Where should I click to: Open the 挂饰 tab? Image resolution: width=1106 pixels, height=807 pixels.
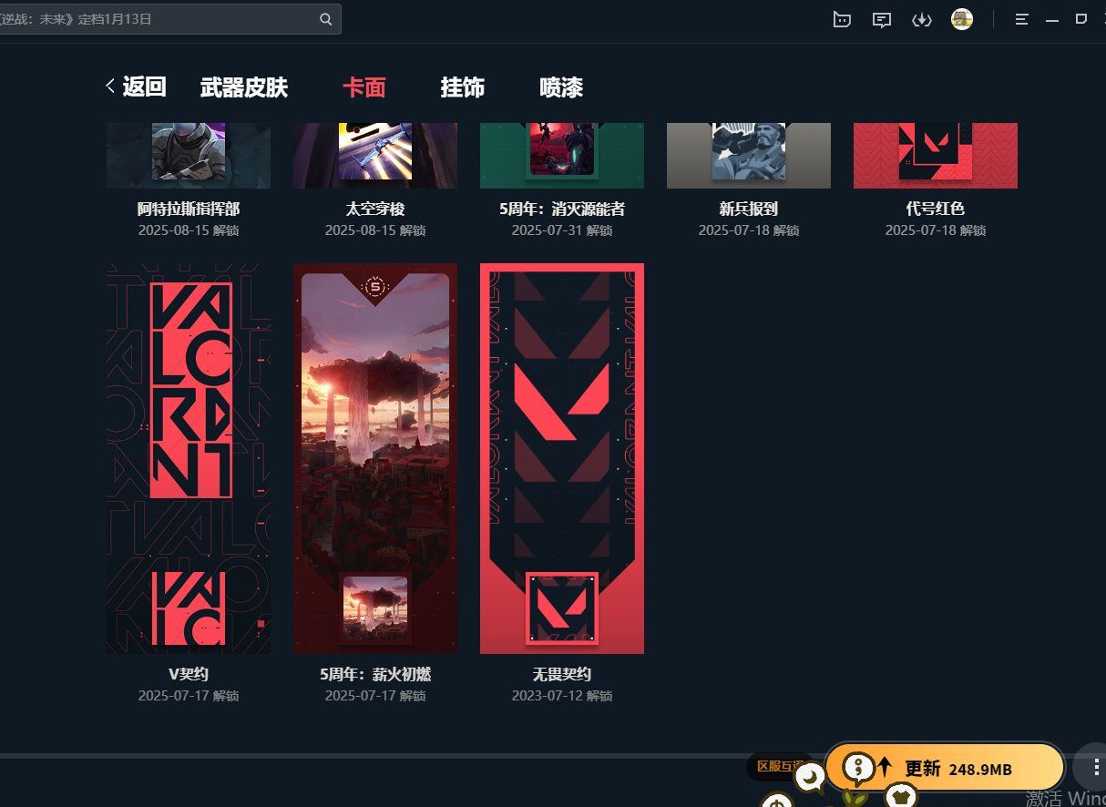click(x=463, y=87)
